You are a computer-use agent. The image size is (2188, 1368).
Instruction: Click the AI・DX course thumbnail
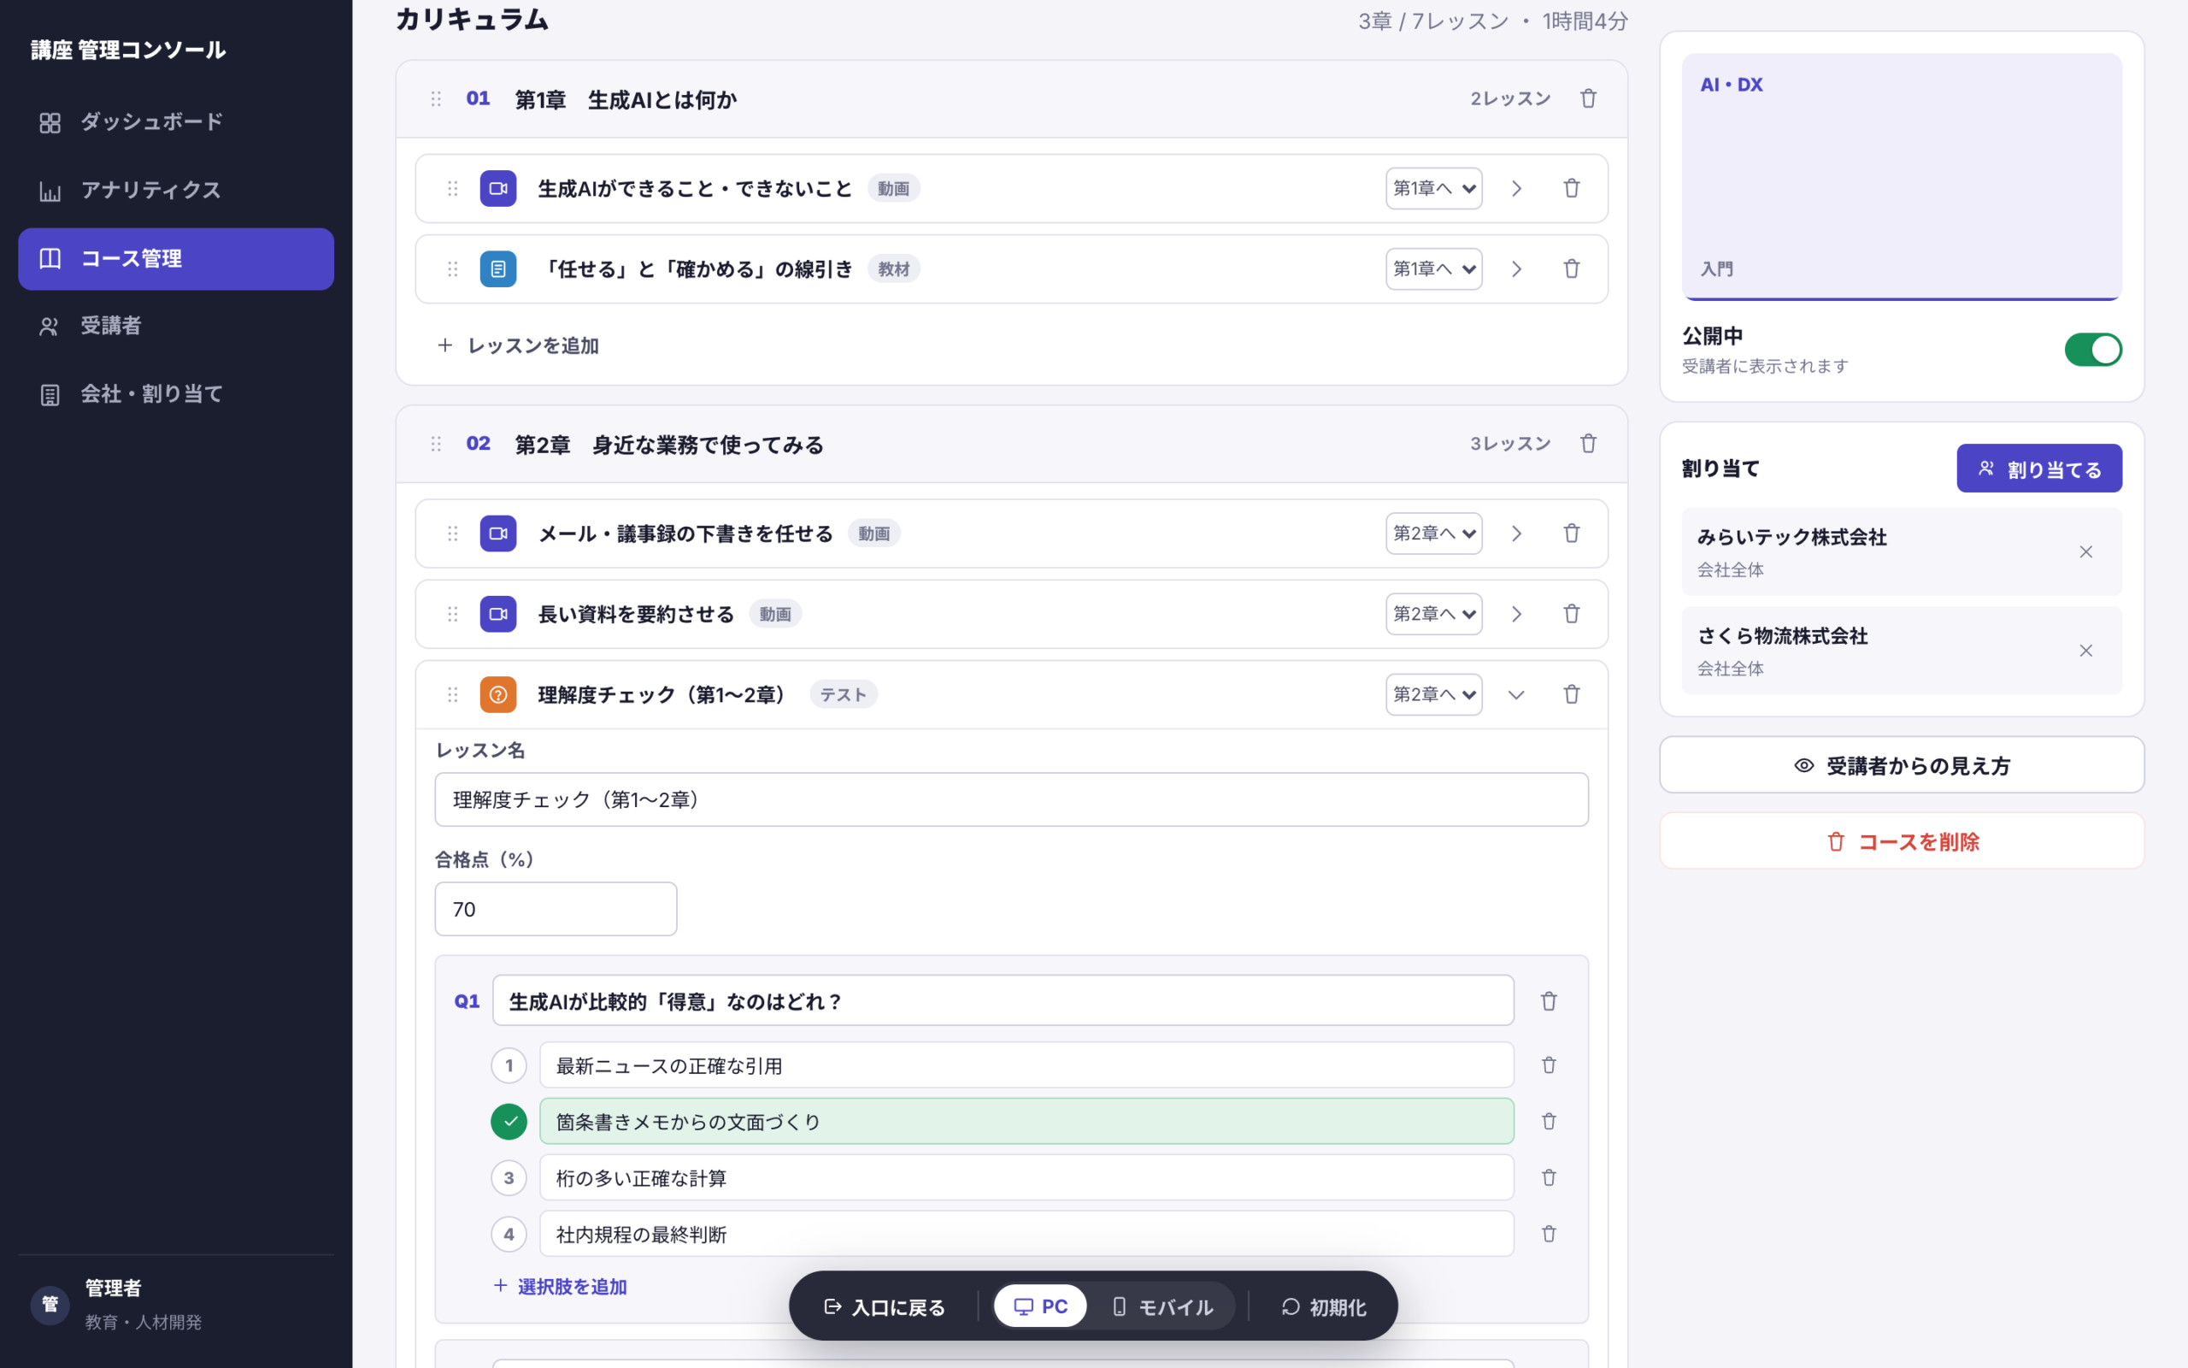pos(1902,176)
